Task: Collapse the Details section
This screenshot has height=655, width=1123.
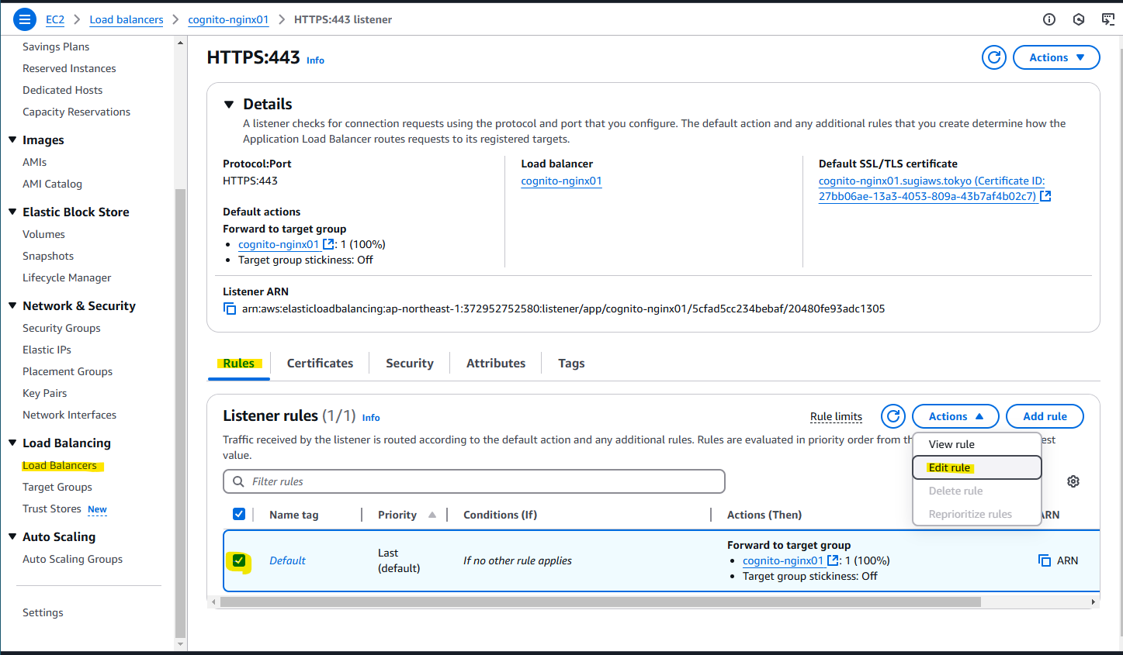Action: pyautogui.click(x=228, y=103)
